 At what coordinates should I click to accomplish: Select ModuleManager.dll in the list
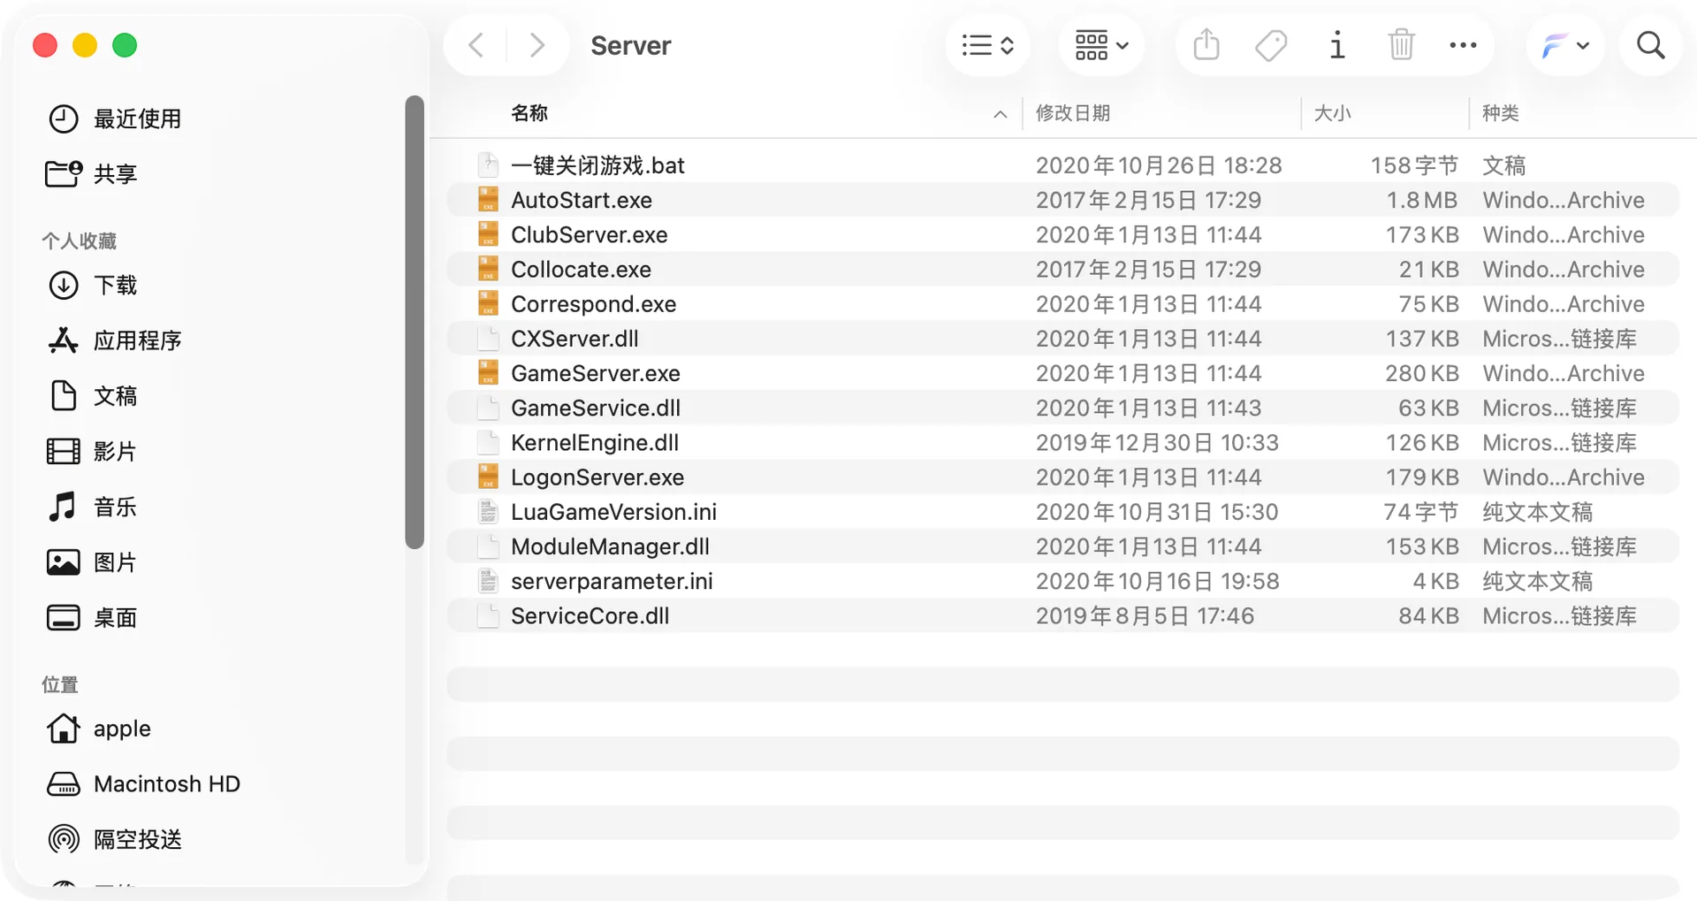[1062, 546]
